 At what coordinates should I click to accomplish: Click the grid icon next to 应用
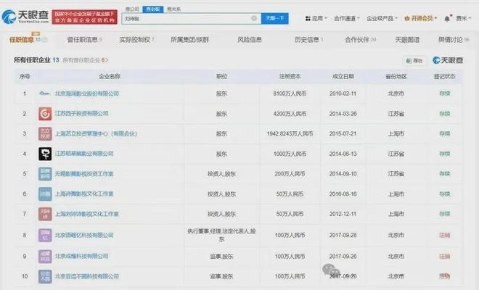click(x=308, y=19)
